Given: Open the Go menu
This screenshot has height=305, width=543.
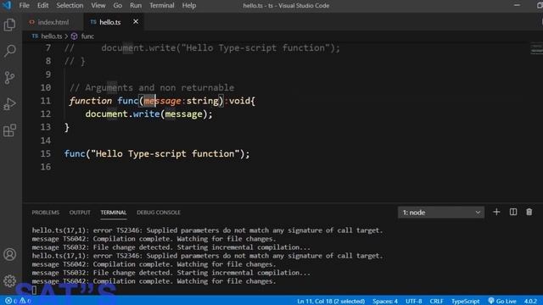Looking at the screenshot, I should click(x=117, y=6).
